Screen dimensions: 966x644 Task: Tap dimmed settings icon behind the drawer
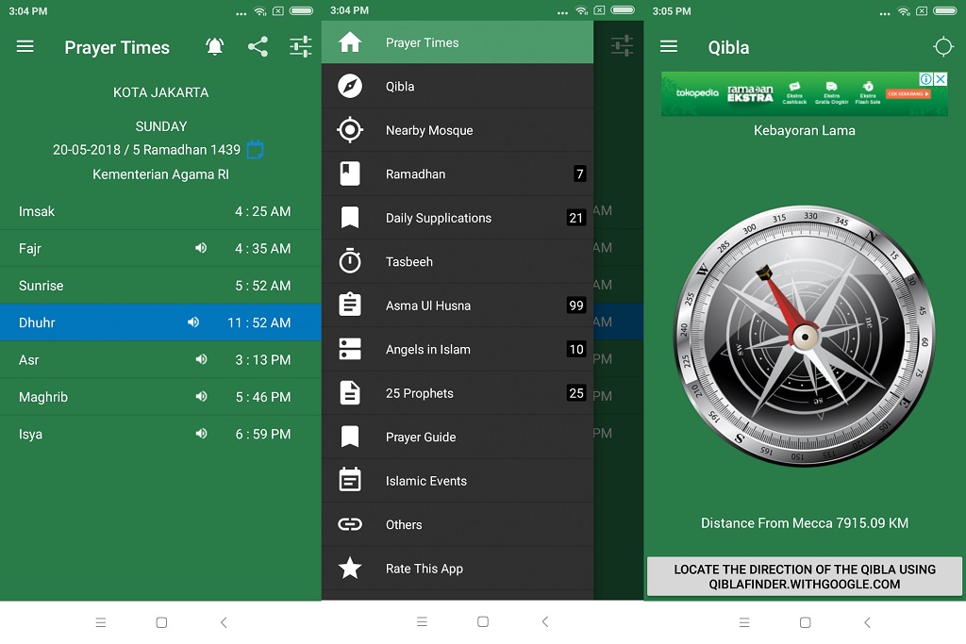click(x=622, y=46)
